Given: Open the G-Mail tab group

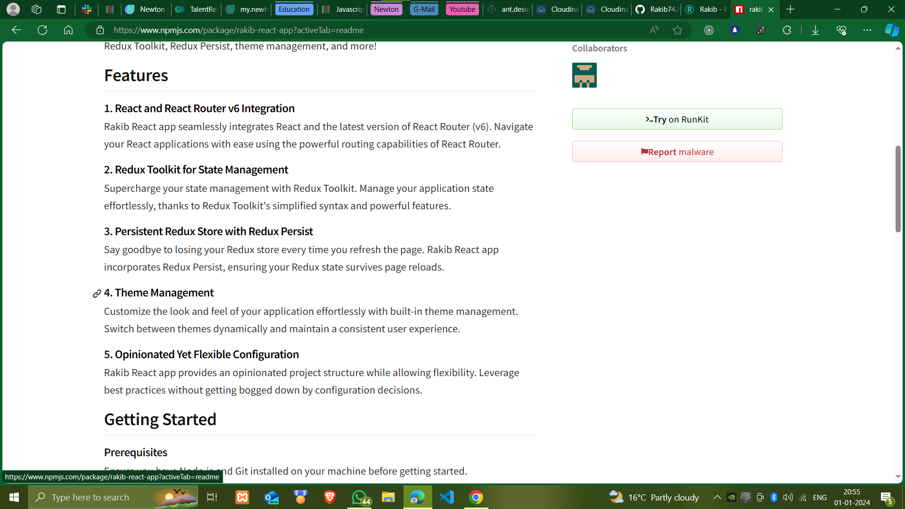Looking at the screenshot, I should (424, 9).
